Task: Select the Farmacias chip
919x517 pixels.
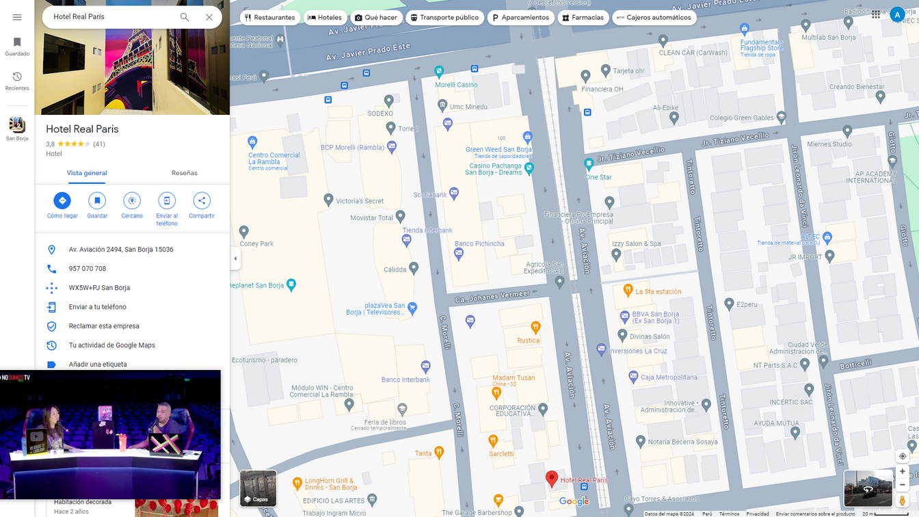Action: (583, 17)
